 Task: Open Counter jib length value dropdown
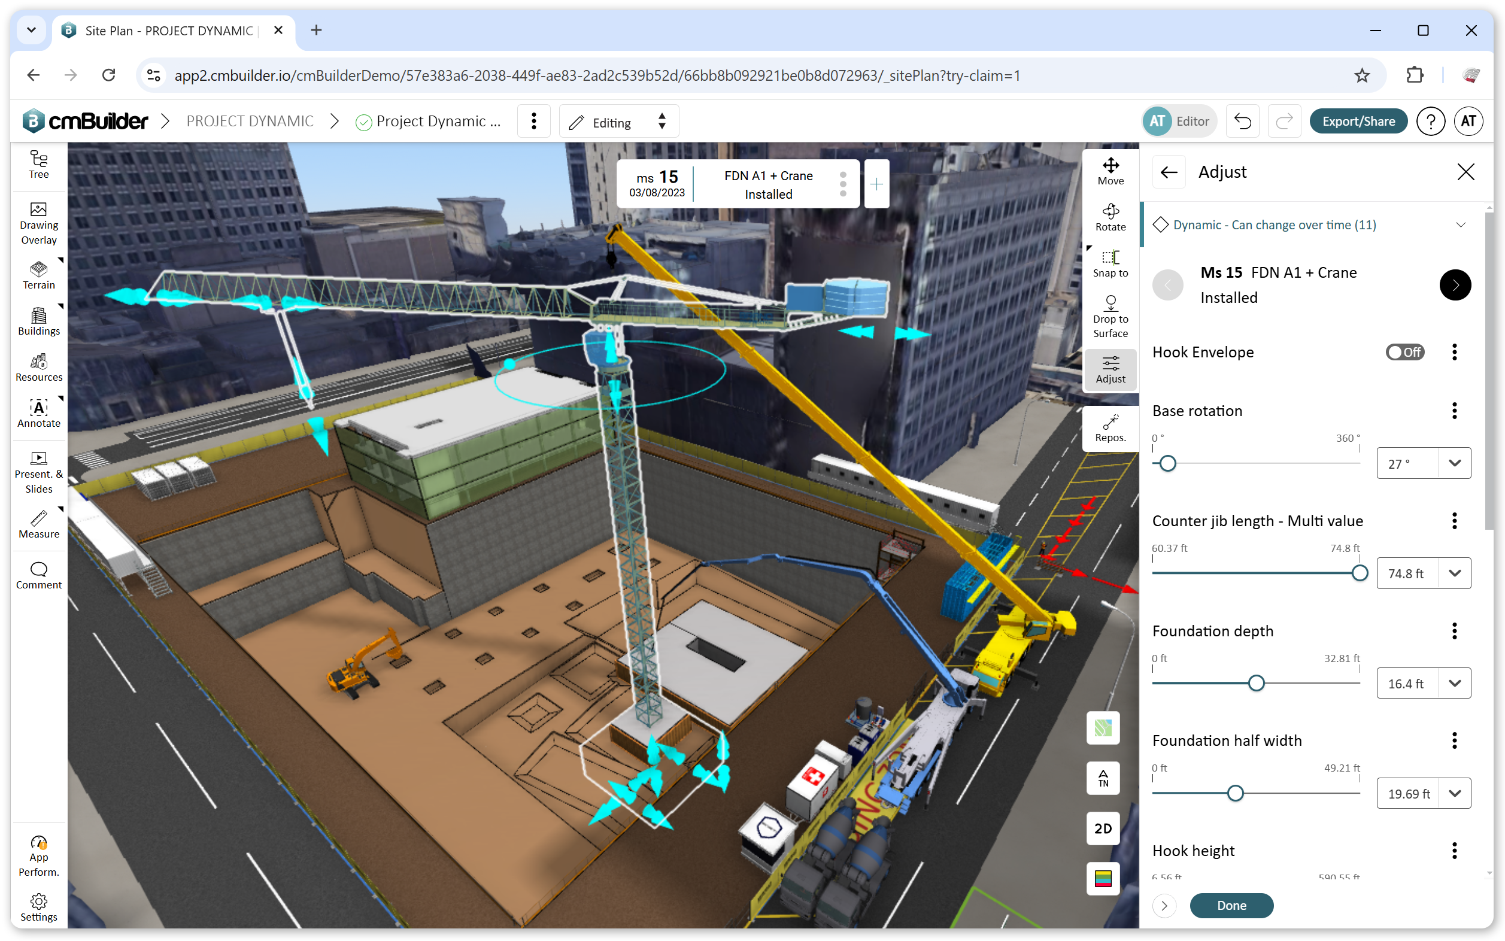pyautogui.click(x=1455, y=573)
